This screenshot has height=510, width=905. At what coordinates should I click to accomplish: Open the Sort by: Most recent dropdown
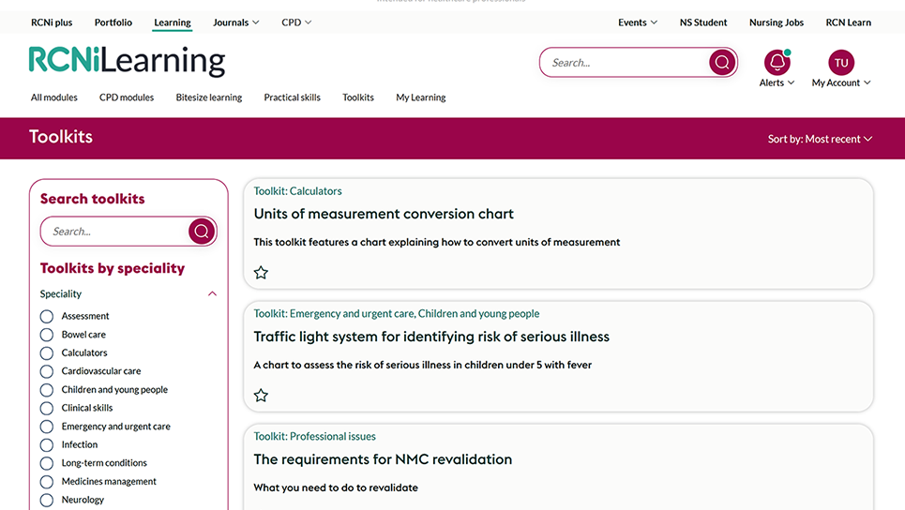coord(820,139)
